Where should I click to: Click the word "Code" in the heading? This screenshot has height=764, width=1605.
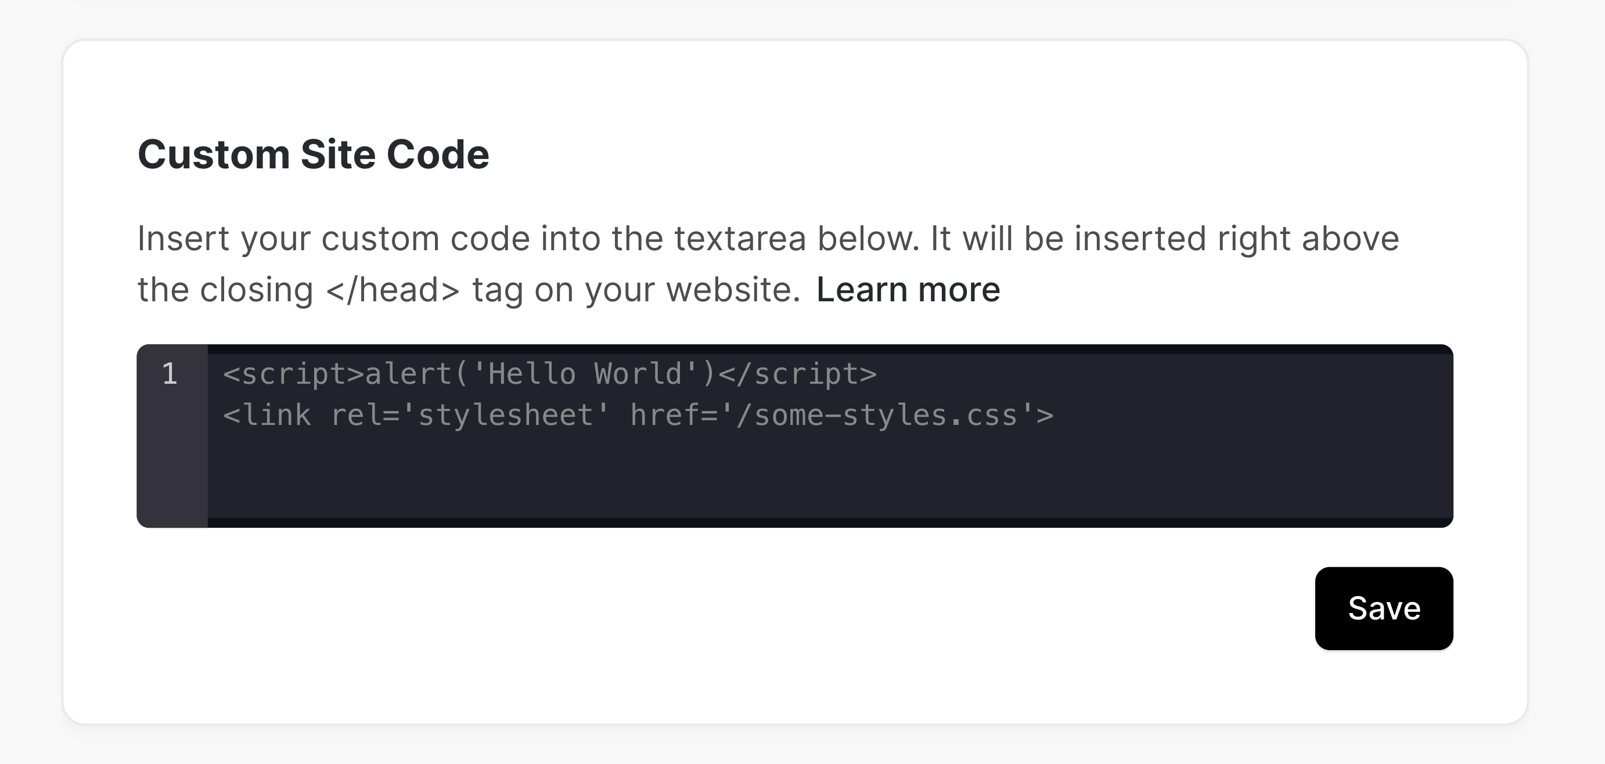click(x=437, y=154)
